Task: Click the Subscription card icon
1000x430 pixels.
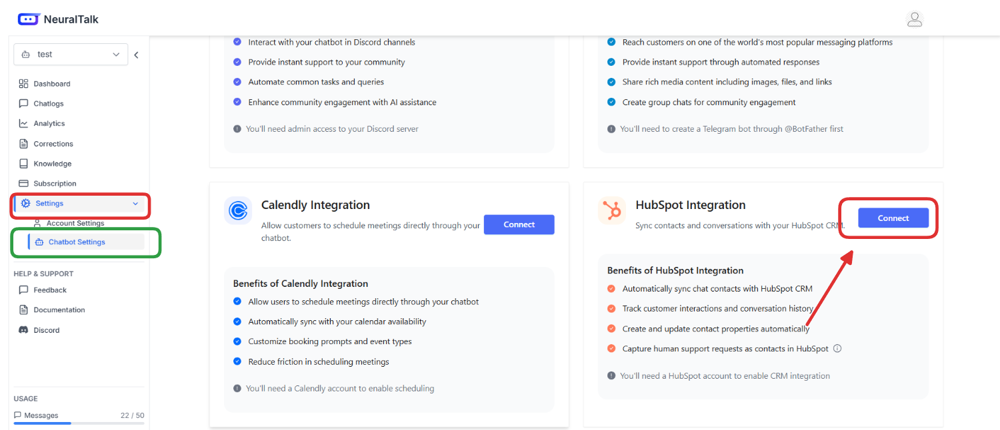Action: pyautogui.click(x=23, y=183)
